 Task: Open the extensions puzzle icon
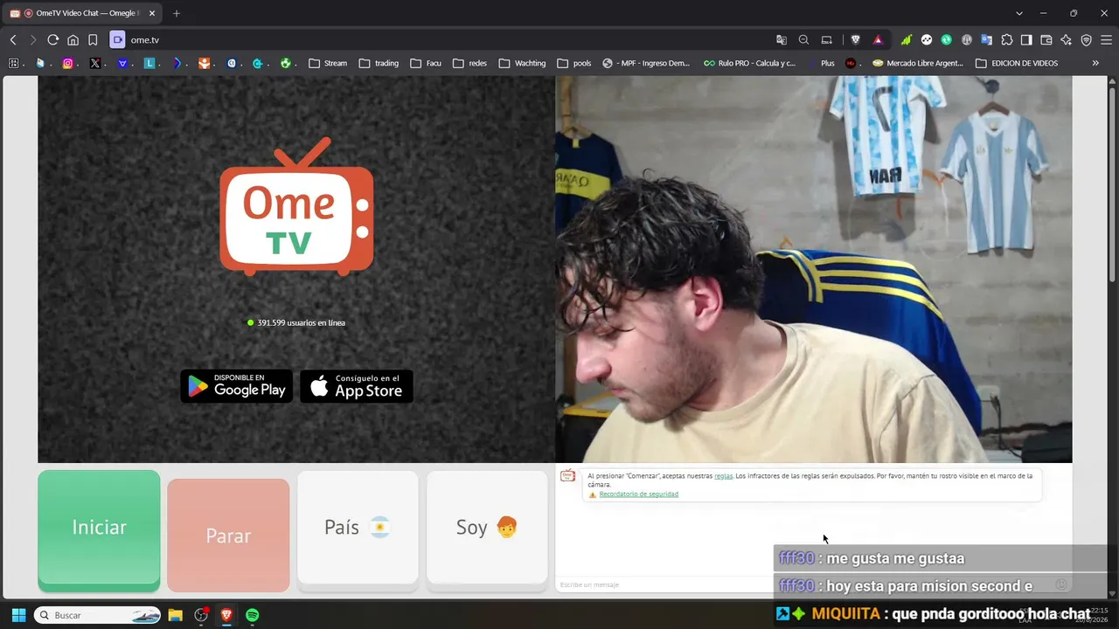click(x=1007, y=40)
